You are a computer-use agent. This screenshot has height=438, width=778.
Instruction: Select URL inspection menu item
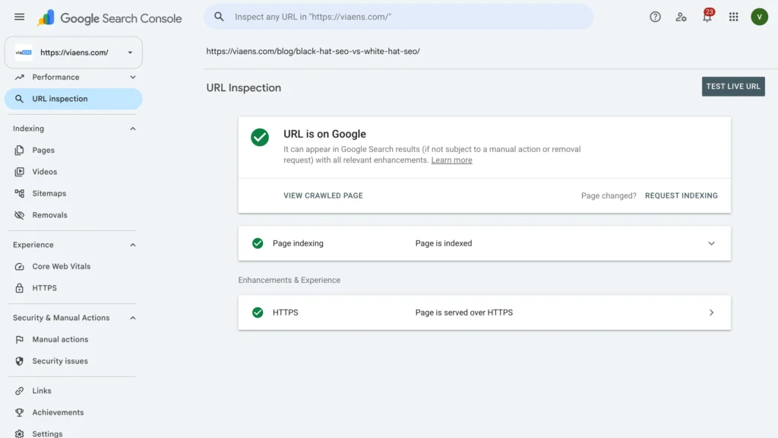74,99
